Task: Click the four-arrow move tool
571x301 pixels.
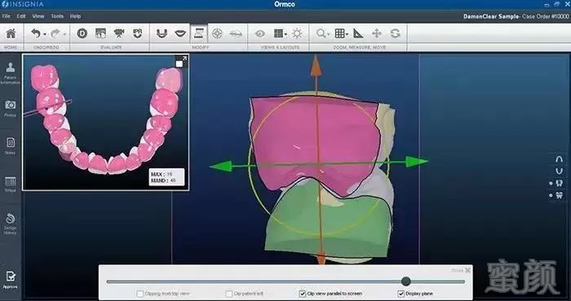Action: (x=377, y=34)
